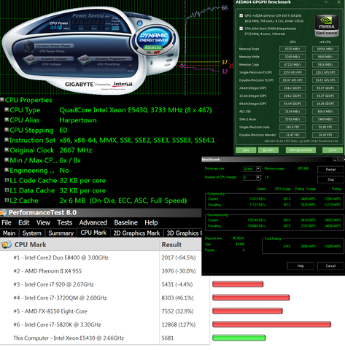Click the Start Benchmark button
This screenshot has width=345, height=350.
pos(301,150)
